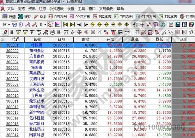Open the 工具 menu
The image size is (195, 138).
(81, 9)
